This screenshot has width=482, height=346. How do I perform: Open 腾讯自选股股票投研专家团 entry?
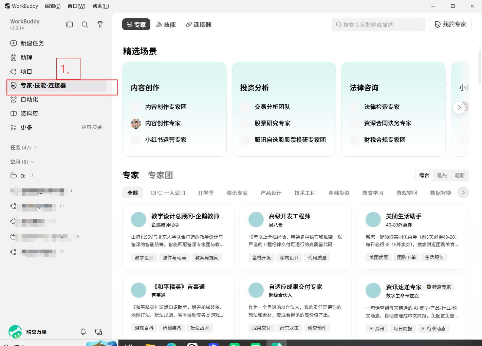290,140
